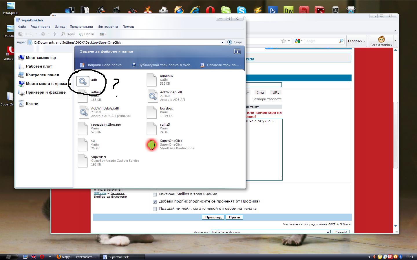The image size is (417, 260).
Task: Open 'Контролен панел' in the sidebar
Action: click(x=39, y=75)
